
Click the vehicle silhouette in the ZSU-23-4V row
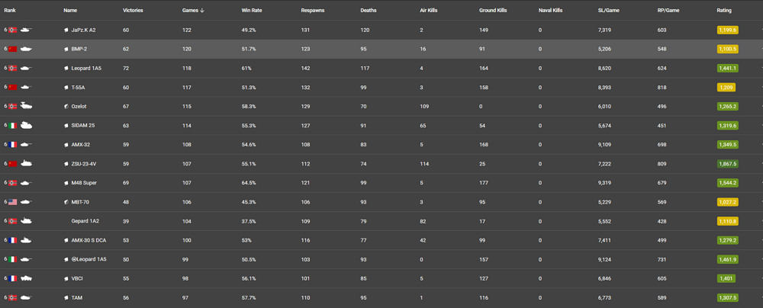pyautogui.click(x=26, y=163)
